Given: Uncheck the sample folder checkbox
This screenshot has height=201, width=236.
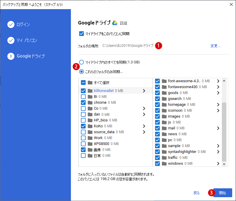Looking at the screenshot, I should click(157, 146).
